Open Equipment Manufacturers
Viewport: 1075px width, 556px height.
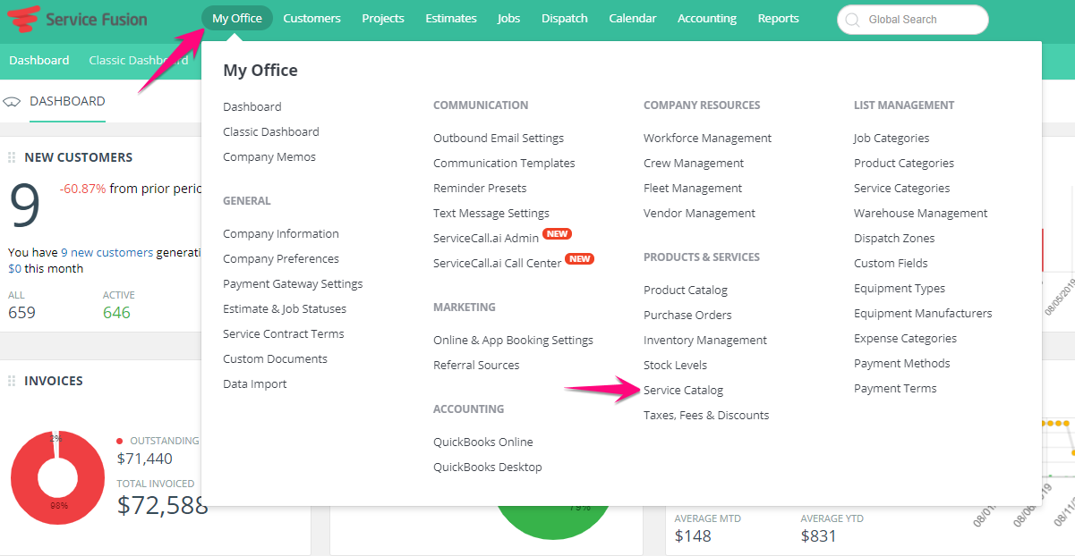click(923, 314)
